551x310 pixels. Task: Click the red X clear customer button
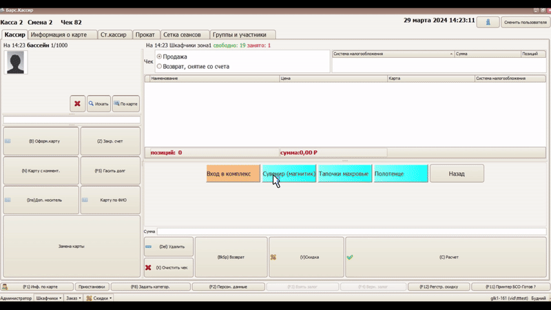pyautogui.click(x=77, y=104)
